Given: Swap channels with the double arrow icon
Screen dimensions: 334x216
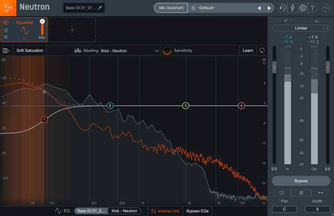Looking at the screenshot, I should pos(321,193).
